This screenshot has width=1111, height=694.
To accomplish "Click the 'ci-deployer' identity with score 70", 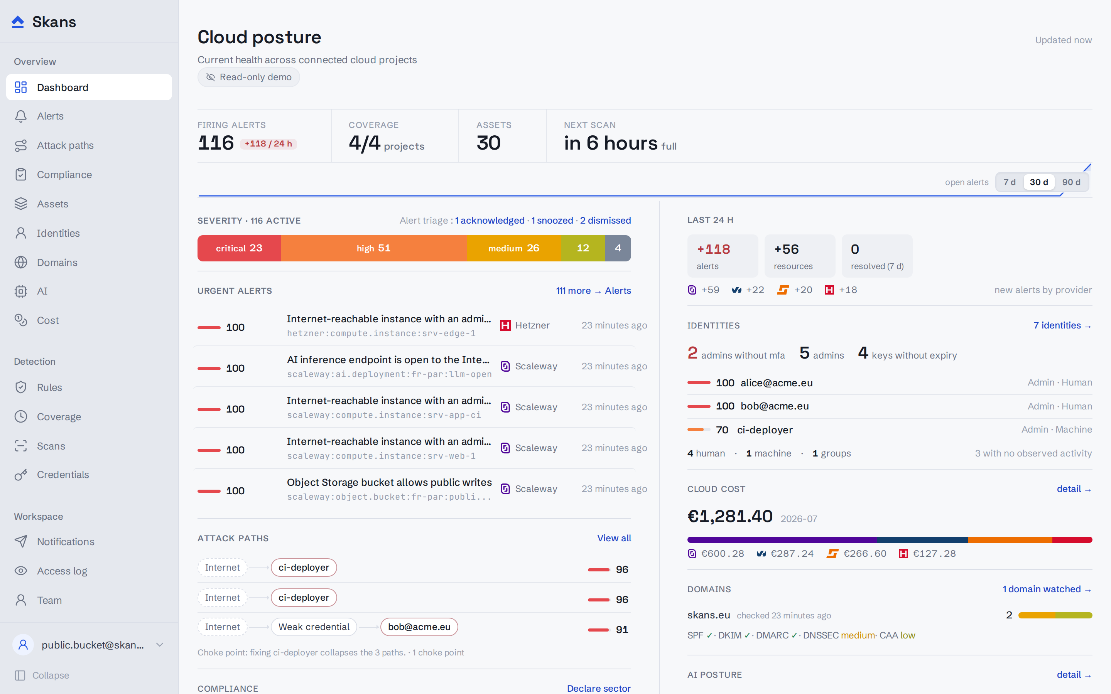I will pos(890,430).
